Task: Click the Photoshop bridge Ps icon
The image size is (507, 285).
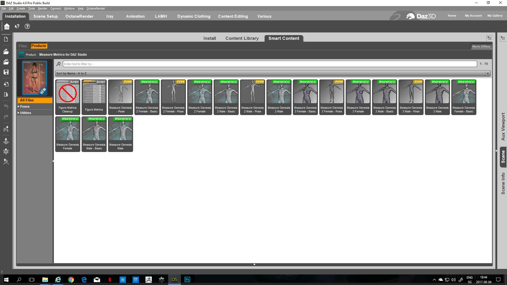Action: [6, 129]
